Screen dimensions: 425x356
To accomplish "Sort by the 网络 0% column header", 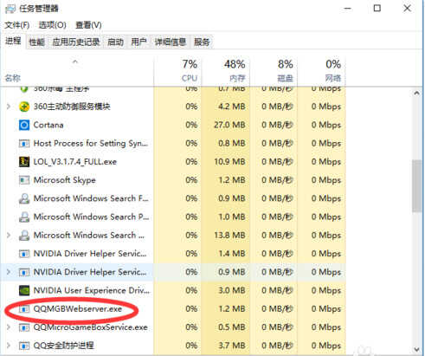I will click(x=322, y=71).
